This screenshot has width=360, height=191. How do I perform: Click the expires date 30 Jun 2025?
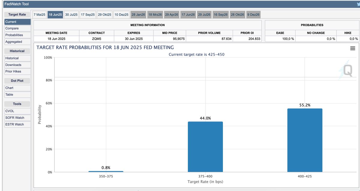134,39
